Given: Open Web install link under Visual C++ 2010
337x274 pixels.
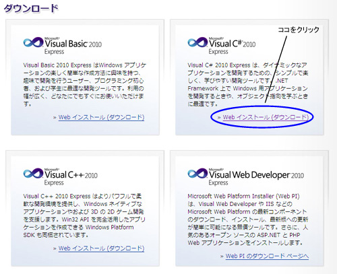Looking at the screenshot, I should point(101,248).
